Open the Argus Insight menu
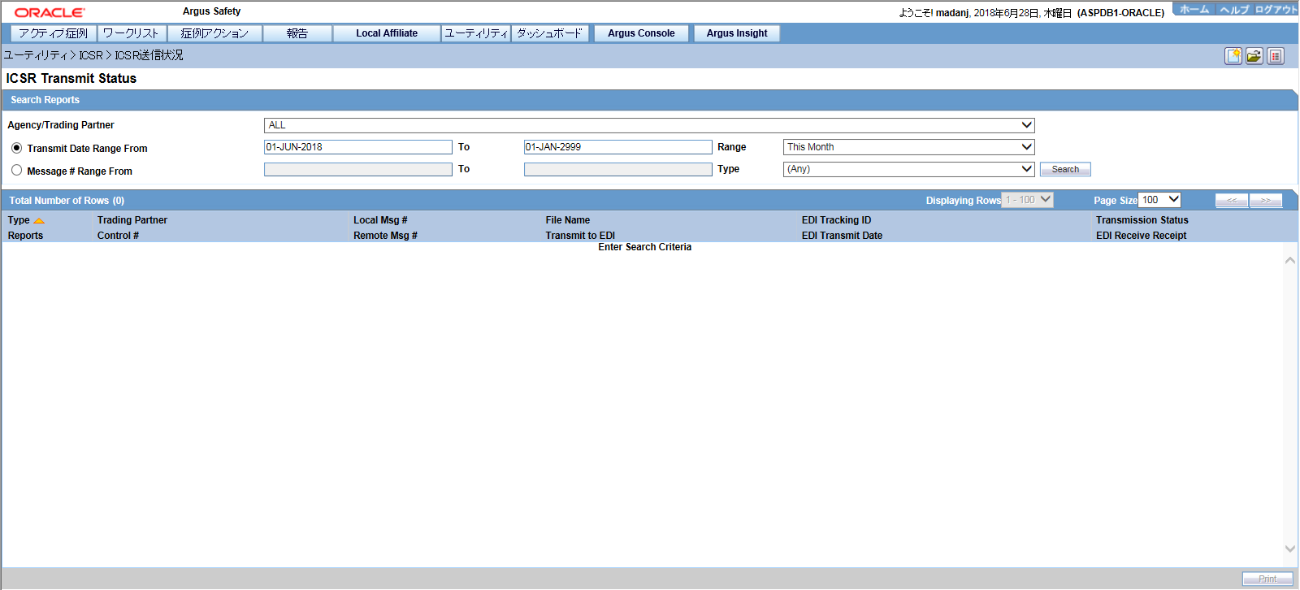The image size is (1300, 590). tap(737, 33)
